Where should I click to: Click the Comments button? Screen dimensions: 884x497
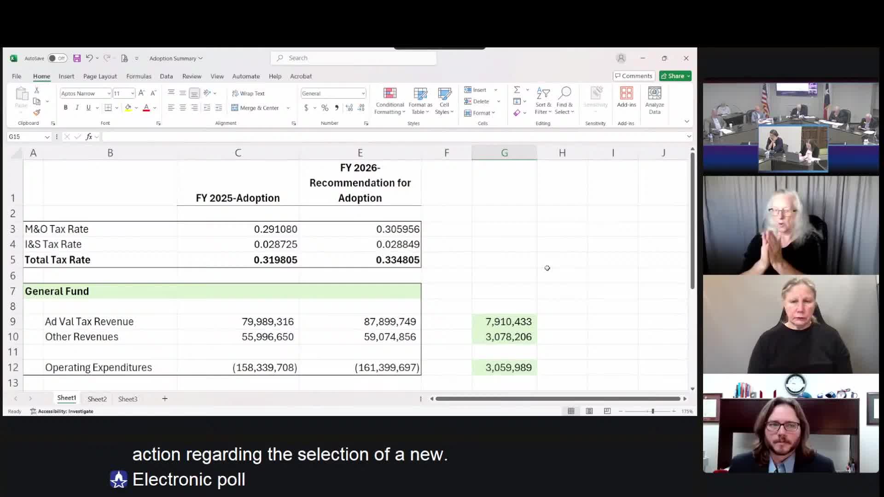pos(634,76)
